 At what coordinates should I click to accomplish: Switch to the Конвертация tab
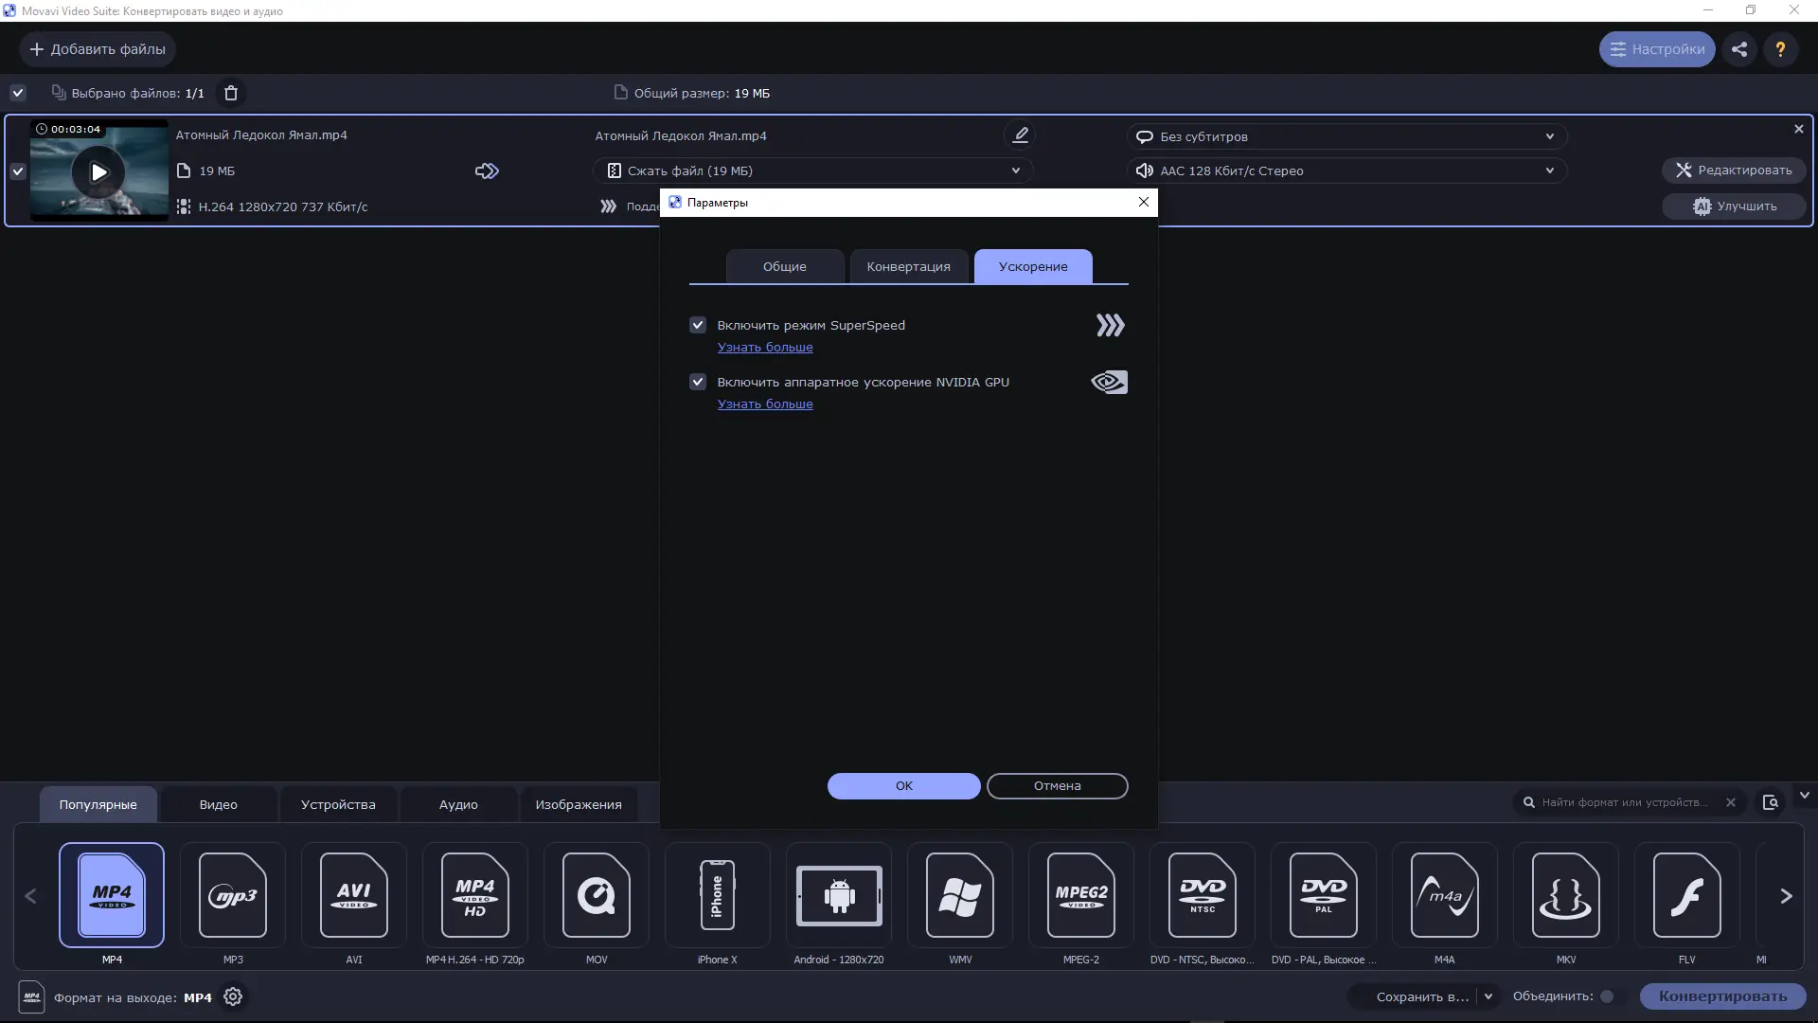pos(908,266)
